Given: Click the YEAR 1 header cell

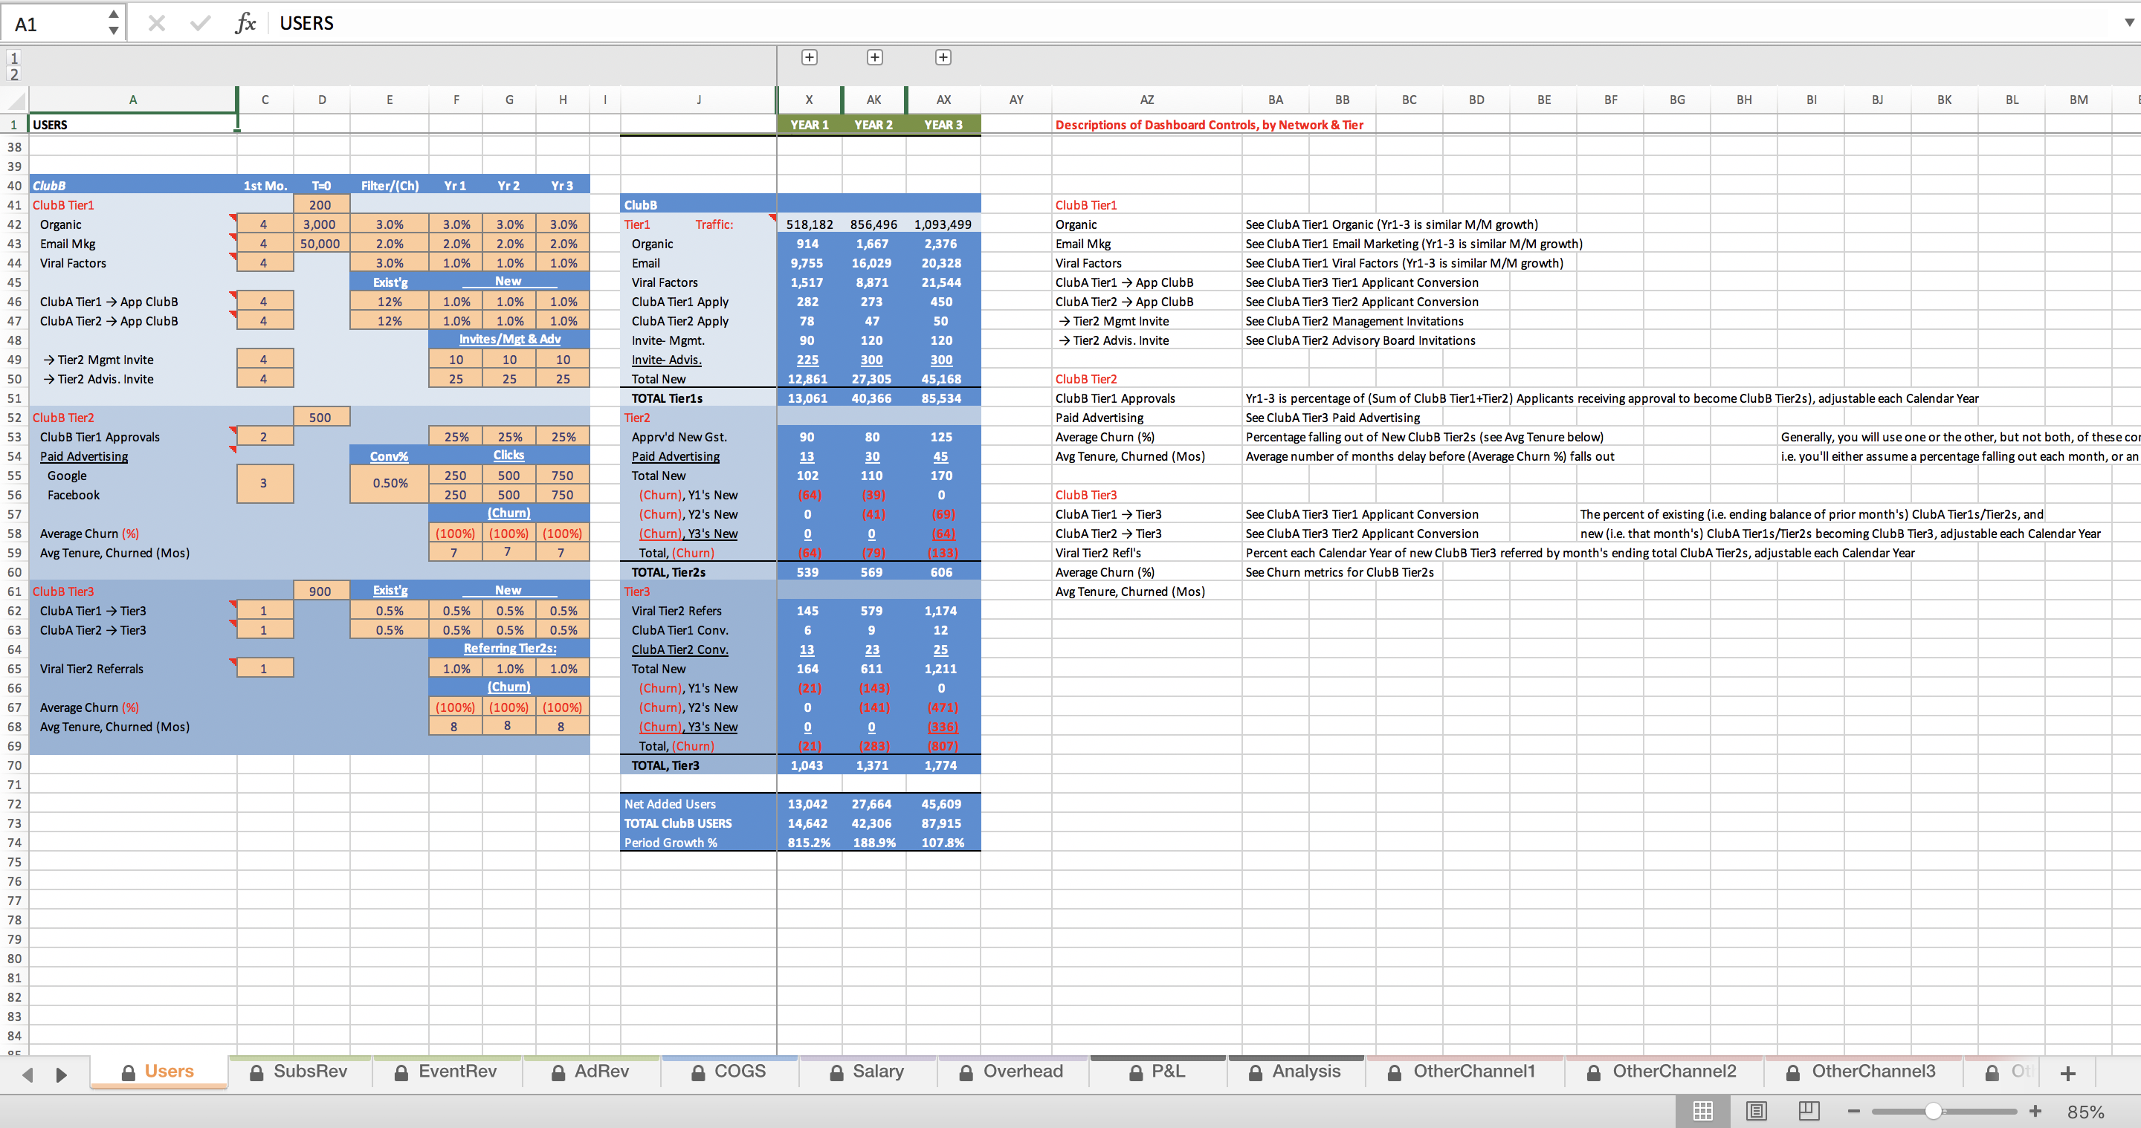Looking at the screenshot, I should point(810,125).
